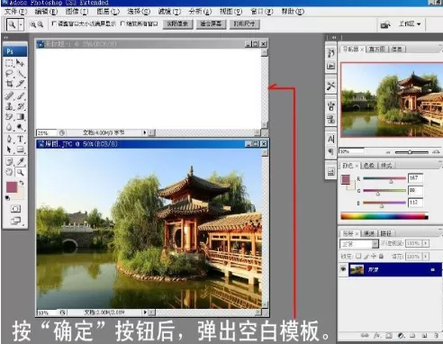Expand the layer opacity arrow
Viewport: 443px width, 344px height.
coord(426,243)
